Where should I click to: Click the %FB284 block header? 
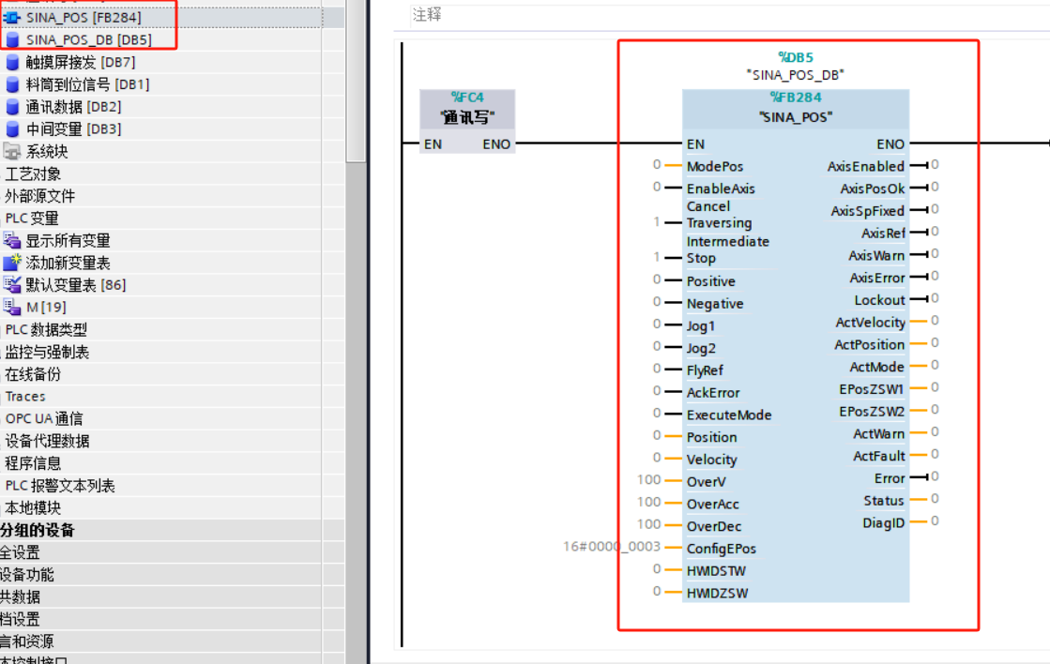[796, 98]
